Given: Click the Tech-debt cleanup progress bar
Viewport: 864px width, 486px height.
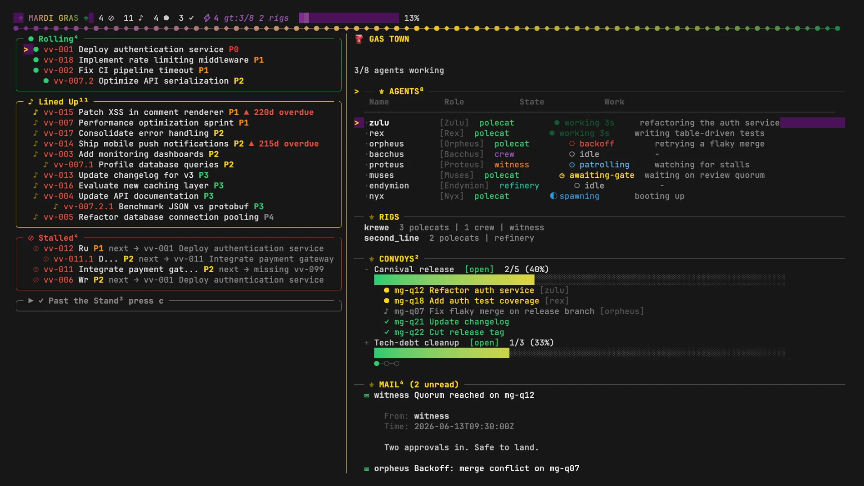Looking at the screenshot, I should [580, 353].
